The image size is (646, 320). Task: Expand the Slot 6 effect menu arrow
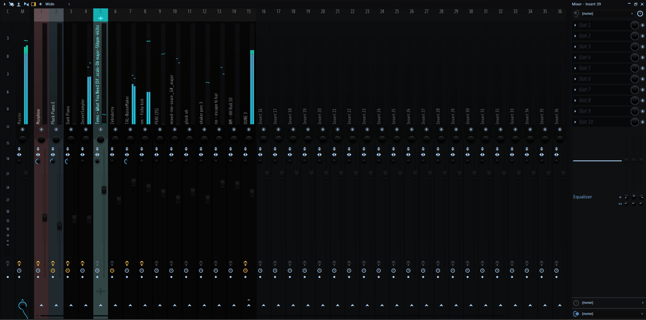tap(575, 79)
